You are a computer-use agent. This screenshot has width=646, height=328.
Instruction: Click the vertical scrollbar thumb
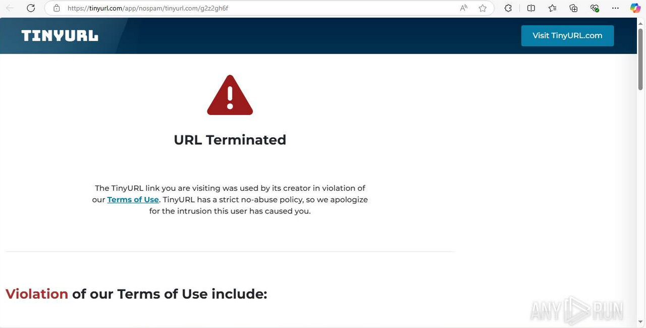tap(641, 61)
